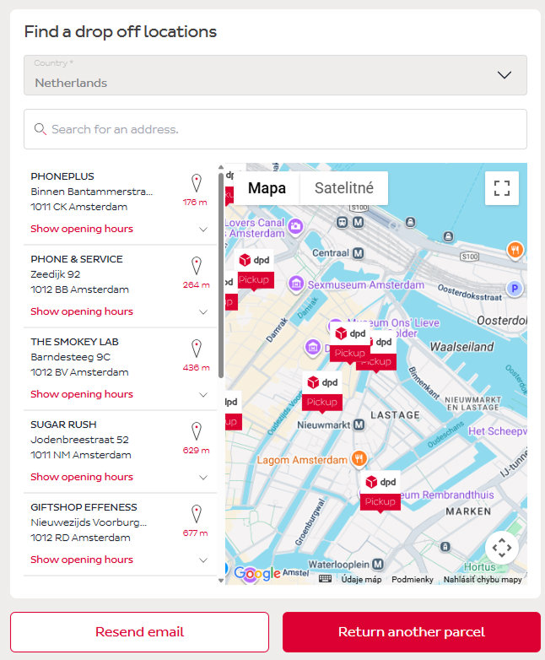The height and width of the screenshot is (660, 545).
Task: Click Return another parcel button
Action: click(x=411, y=632)
